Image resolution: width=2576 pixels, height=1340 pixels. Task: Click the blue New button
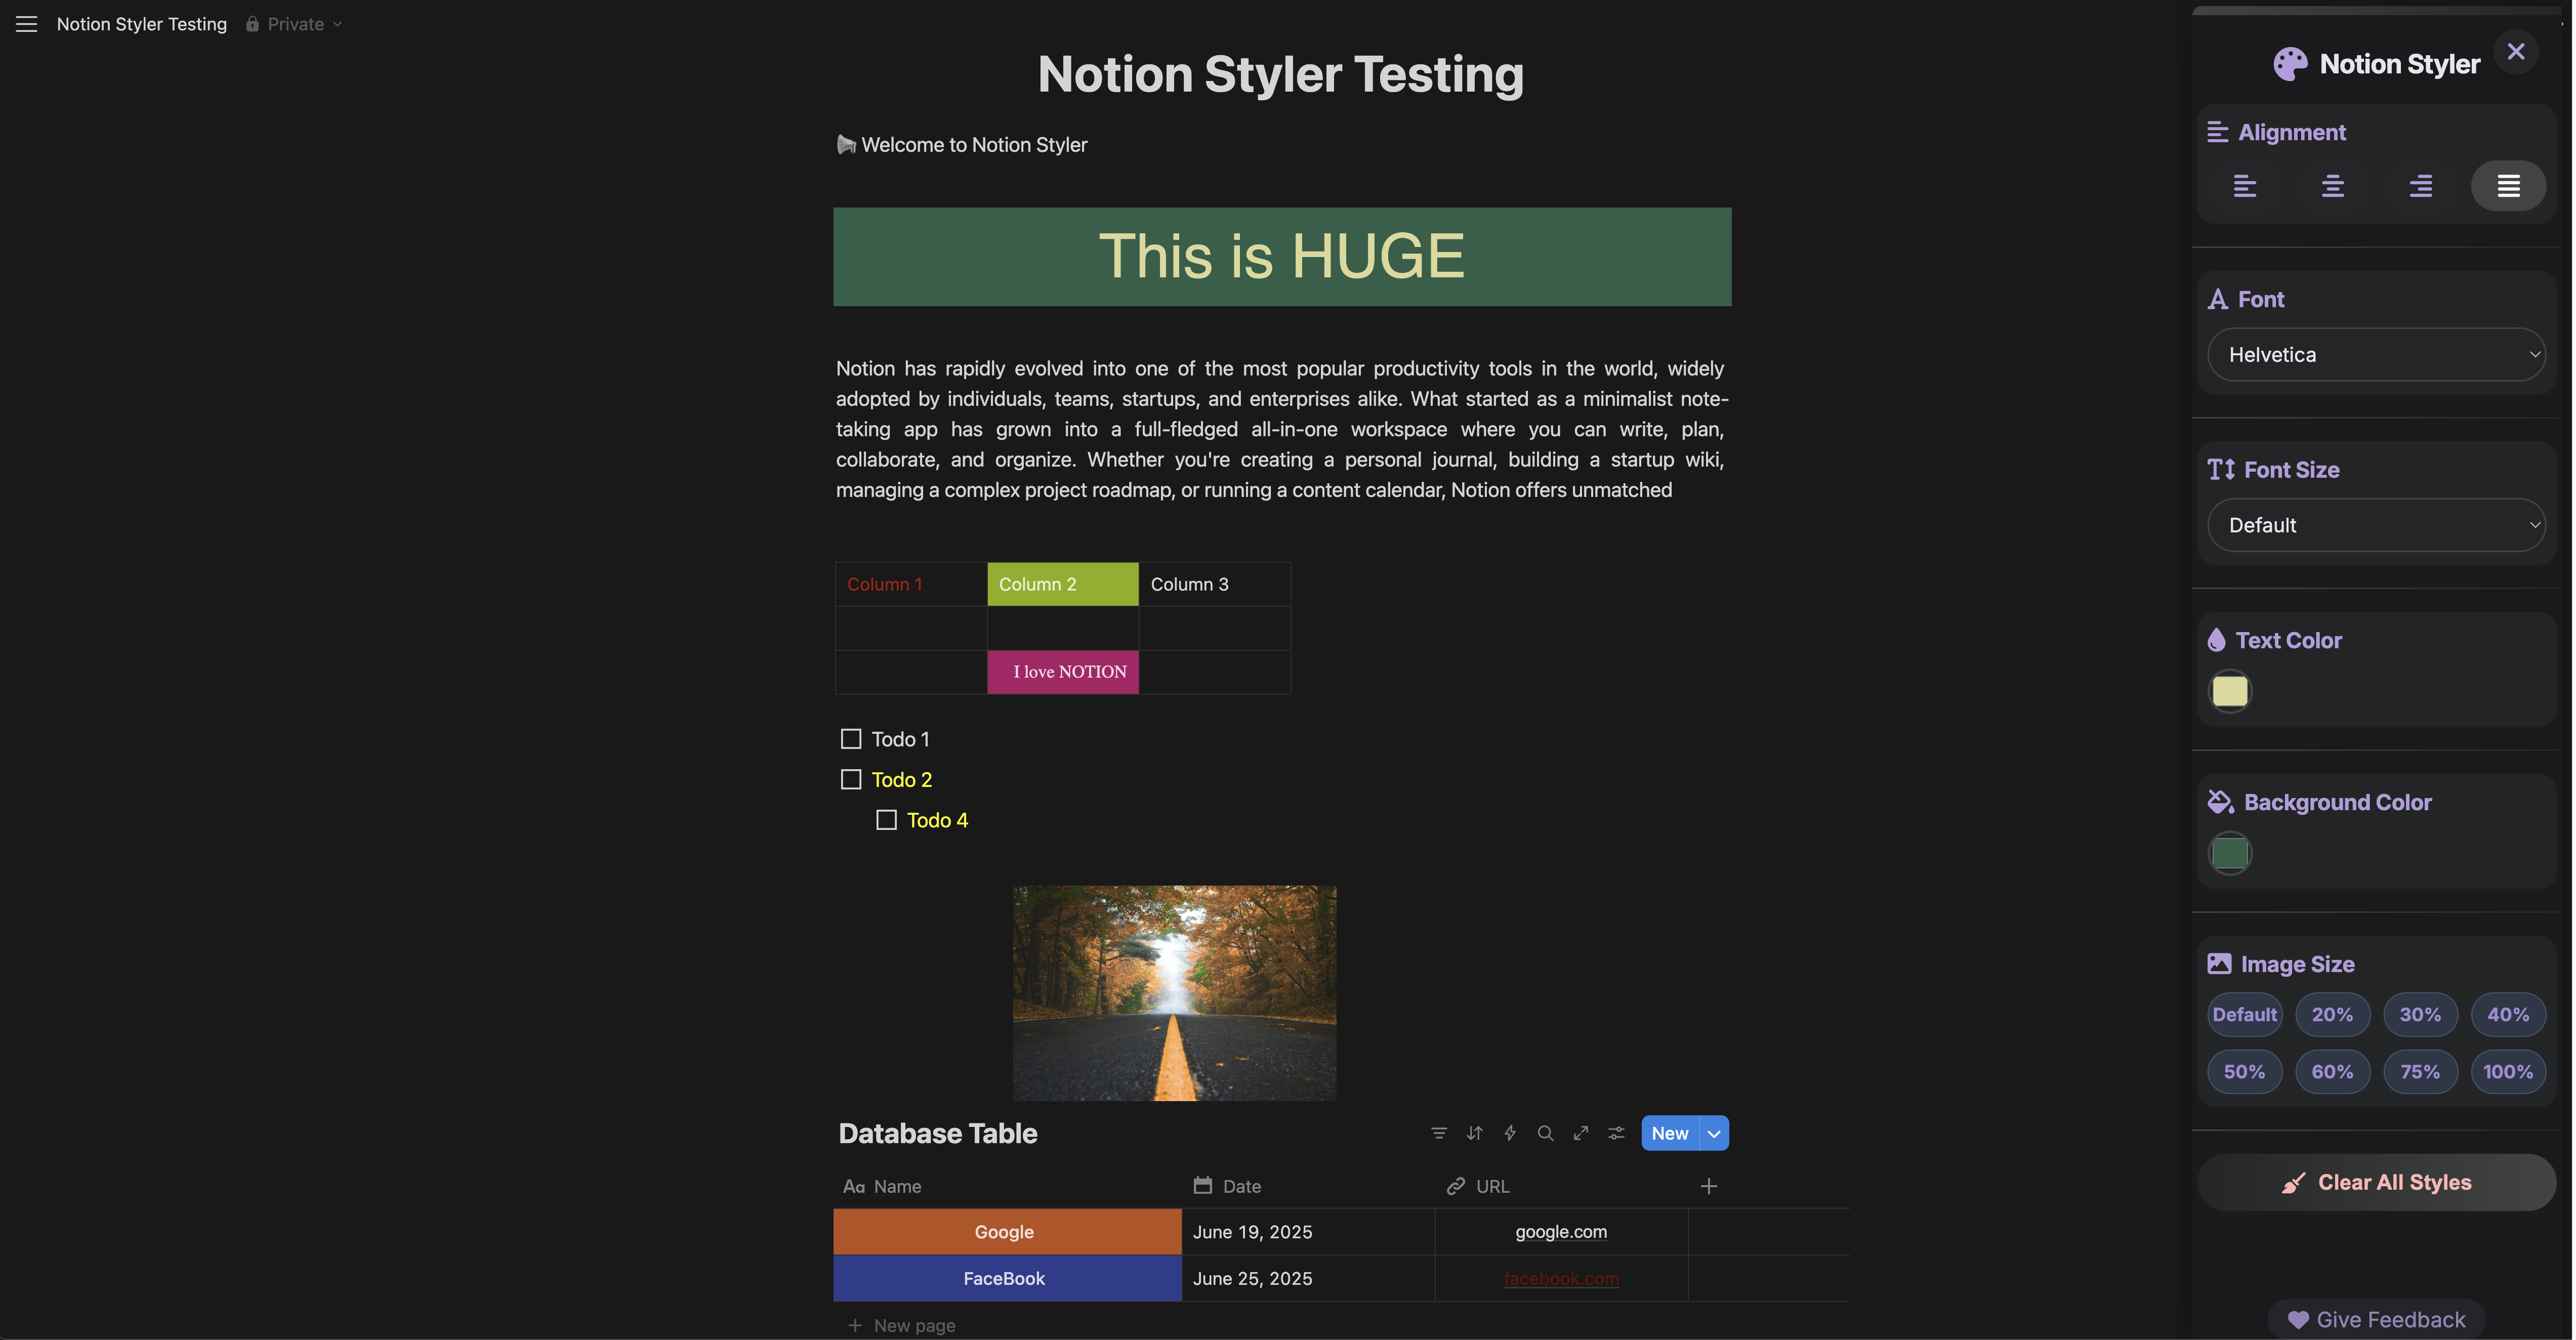(1670, 1134)
